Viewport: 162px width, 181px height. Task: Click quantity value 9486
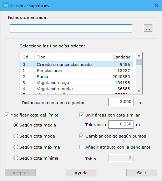coord(125,64)
